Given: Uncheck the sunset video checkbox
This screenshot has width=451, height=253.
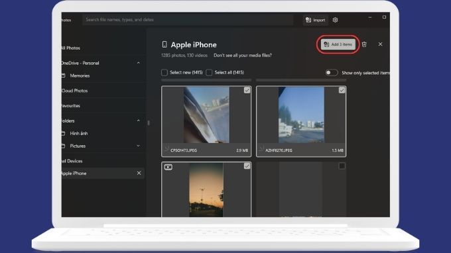Looking at the screenshot, I should (x=247, y=166).
